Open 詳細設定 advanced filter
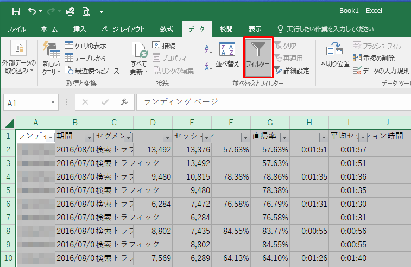 pyautogui.click(x=292, y=71)
